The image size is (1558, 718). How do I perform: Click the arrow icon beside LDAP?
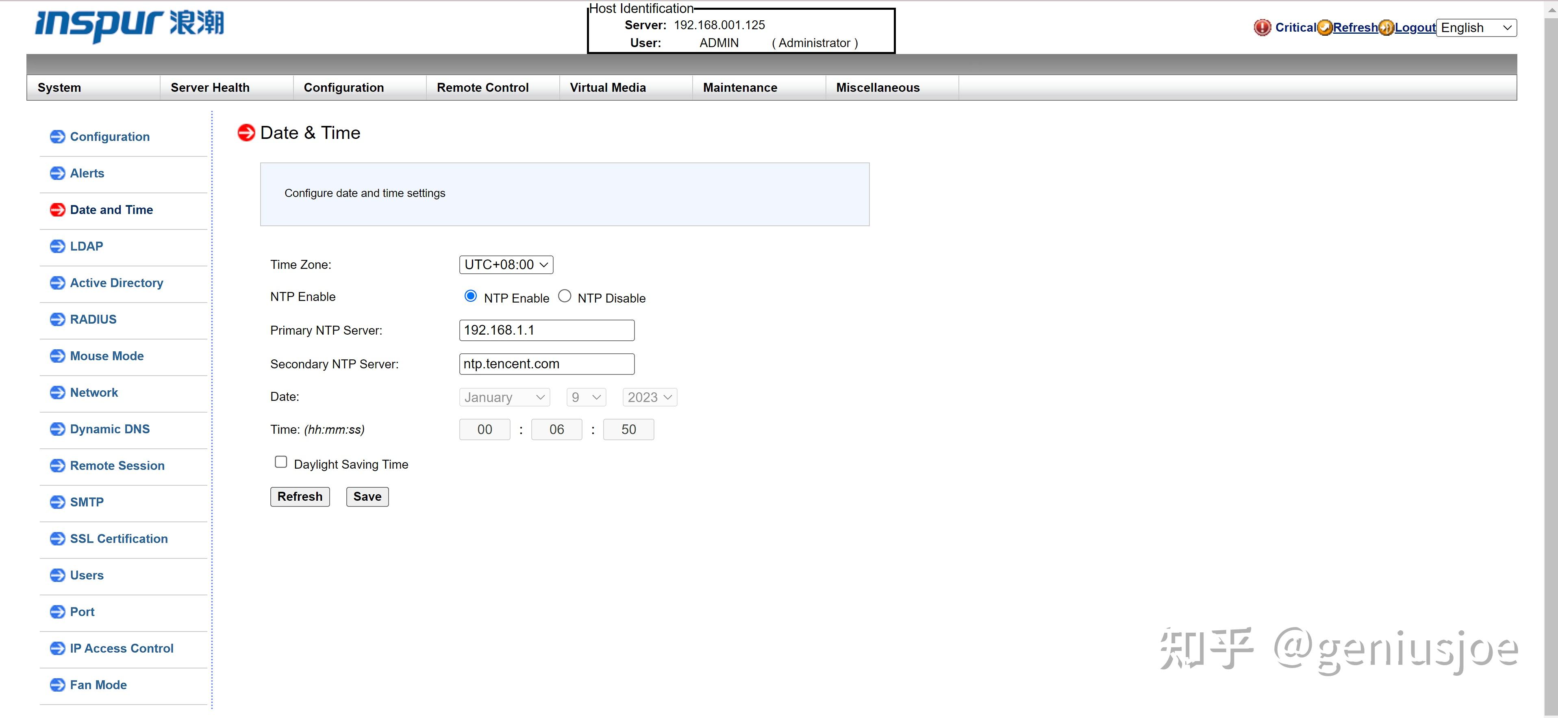[x=57, y=247]
